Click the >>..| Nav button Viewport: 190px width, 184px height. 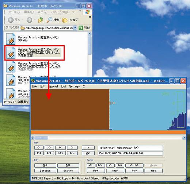coord(72,153)
